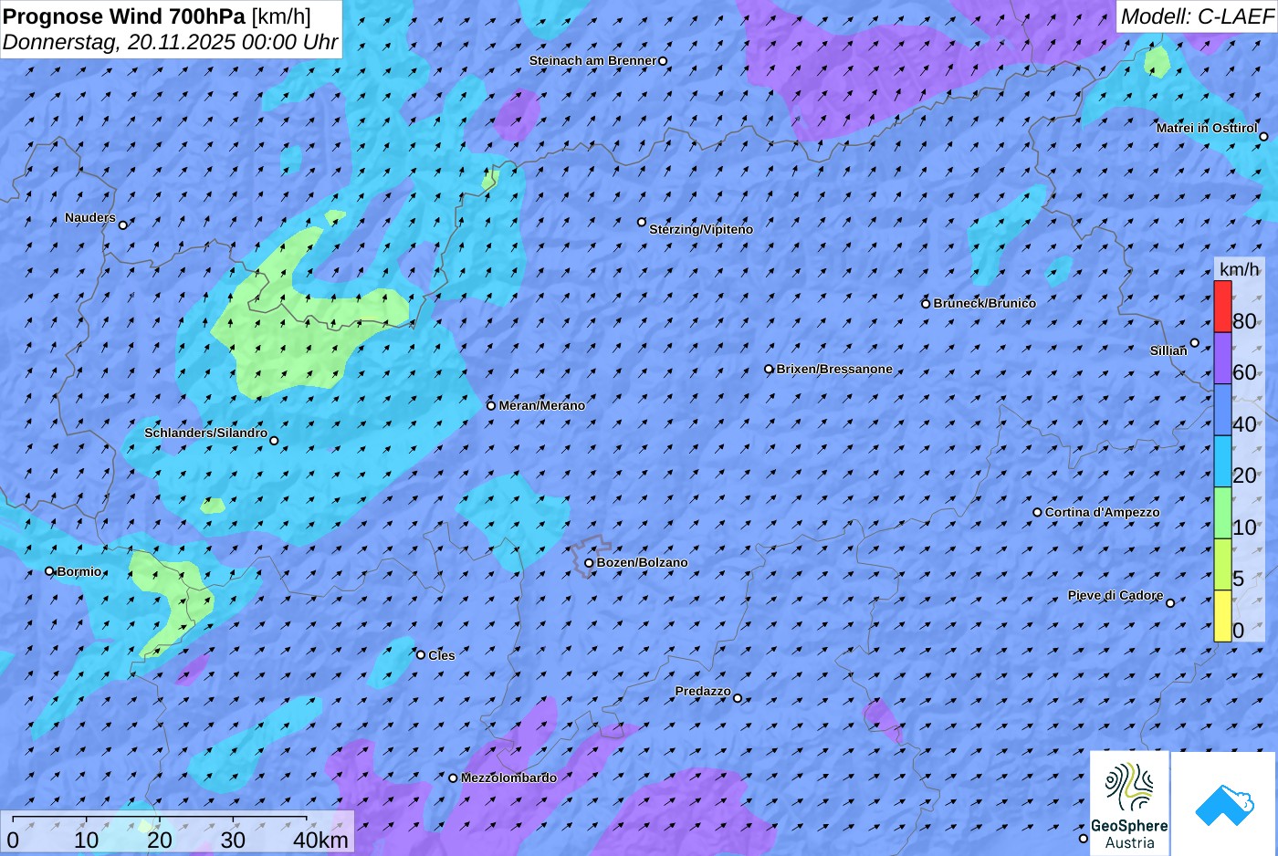This screenshot has height=856, width=1278.
Task: Select the Brixen/Bressanone marker
Action: point(769,370)
